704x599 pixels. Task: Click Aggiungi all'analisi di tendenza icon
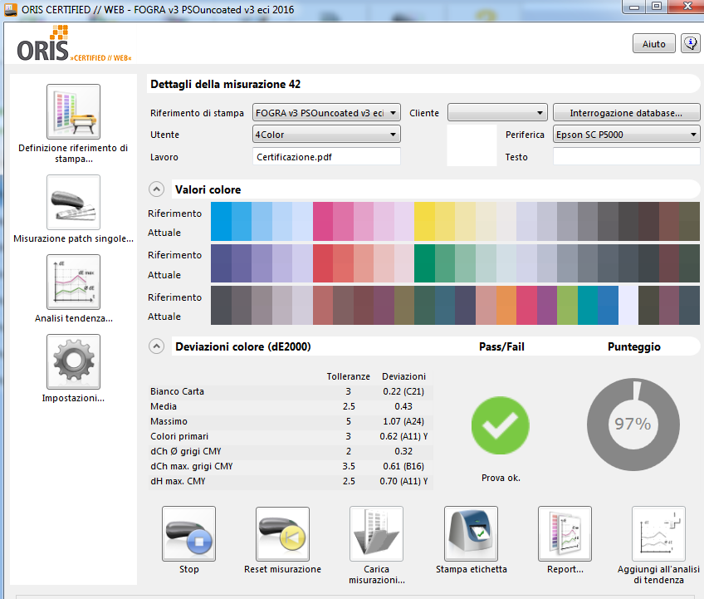(658, 533)
